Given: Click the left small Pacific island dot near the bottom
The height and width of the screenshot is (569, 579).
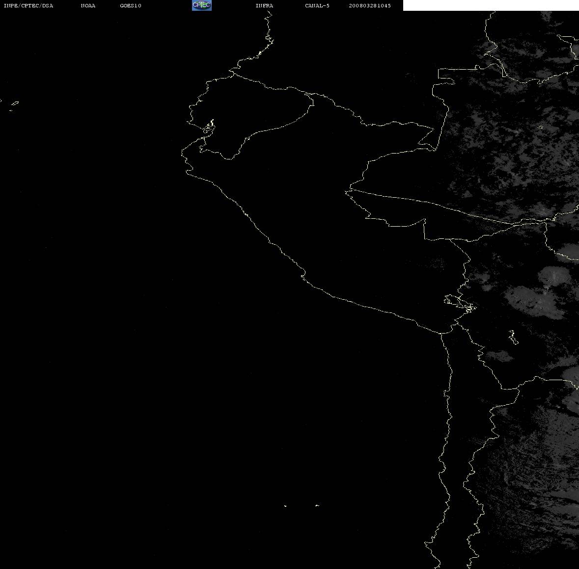Looking at the screenshot, I should pyautogui.click(x=285, y=506).
